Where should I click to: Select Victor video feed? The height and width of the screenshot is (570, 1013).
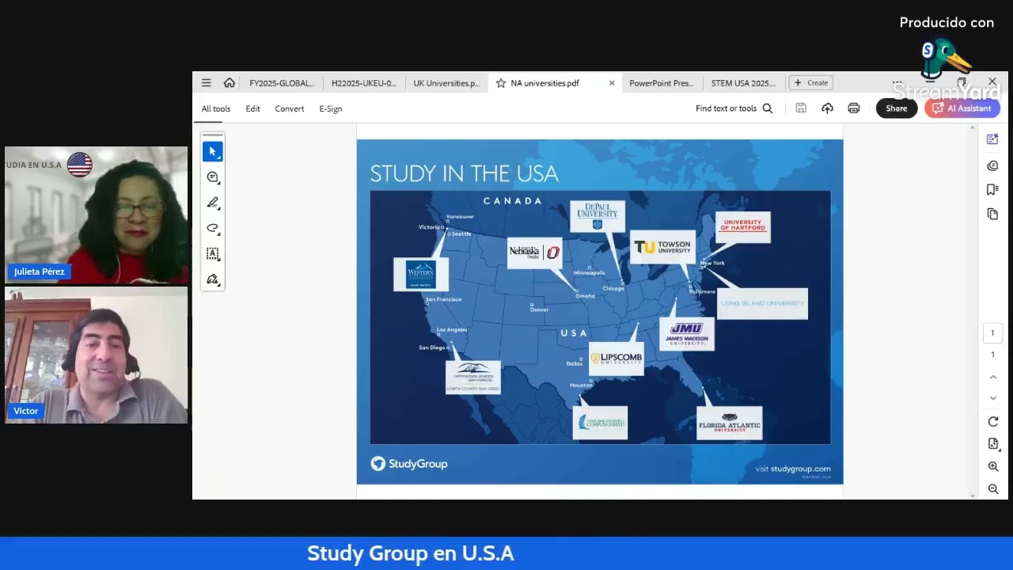[97, 355]
